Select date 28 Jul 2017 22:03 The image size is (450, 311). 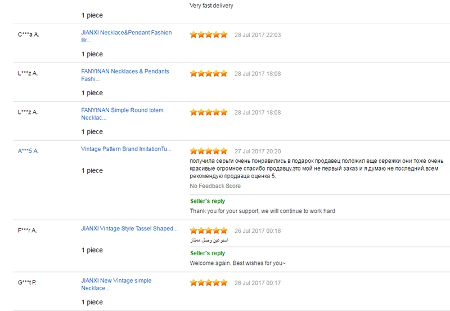click(258, 35)
